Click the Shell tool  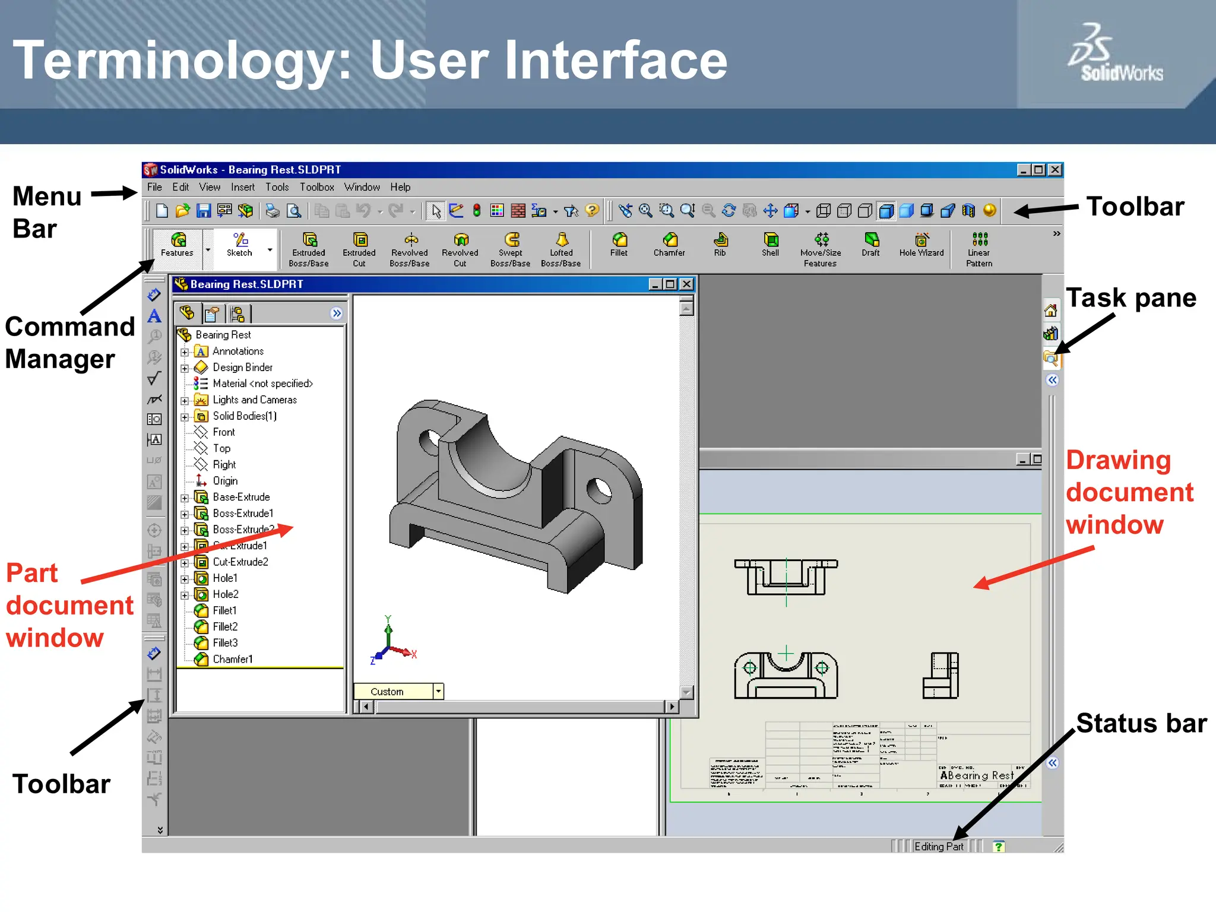point(770,245)
